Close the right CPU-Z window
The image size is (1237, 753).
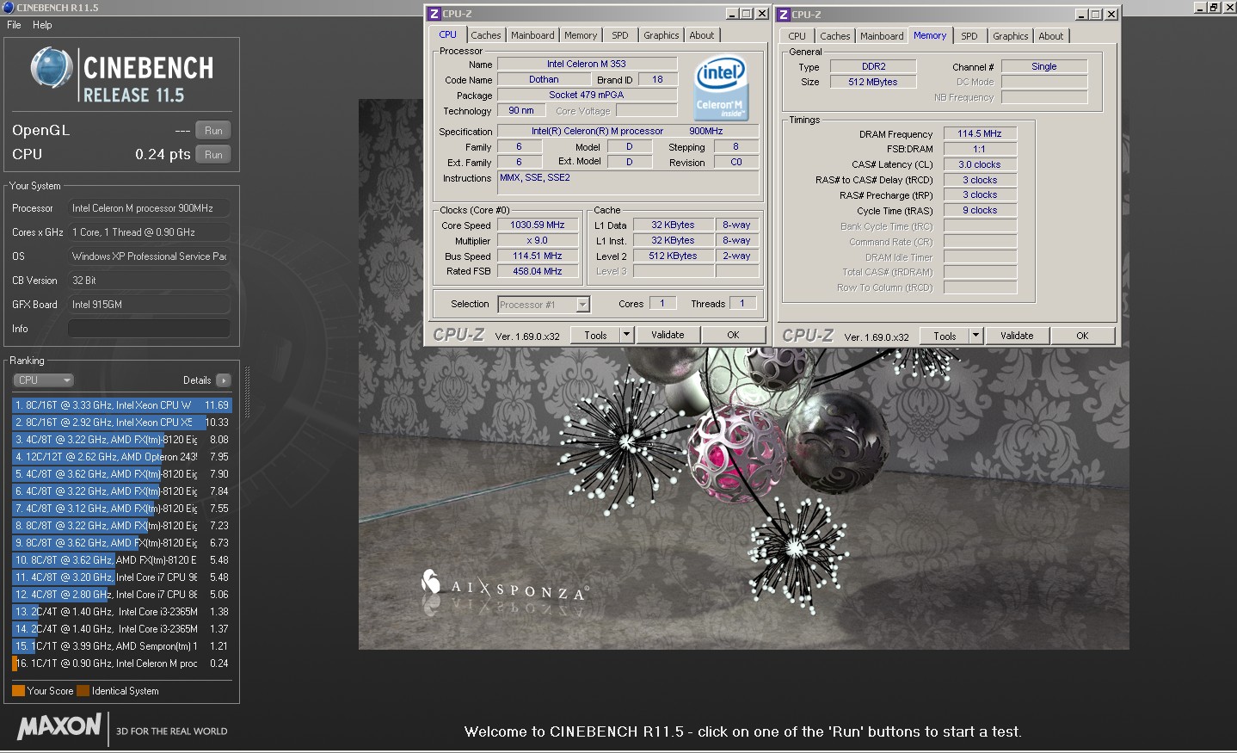point(1111,15)
